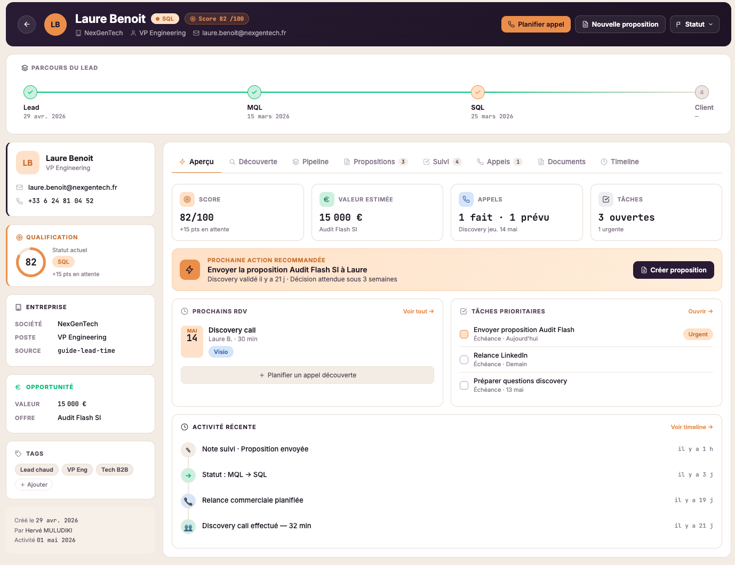Click the Visio badge on Discovery call
This screenshot has width=735, height=565.
tap(221, 352)
